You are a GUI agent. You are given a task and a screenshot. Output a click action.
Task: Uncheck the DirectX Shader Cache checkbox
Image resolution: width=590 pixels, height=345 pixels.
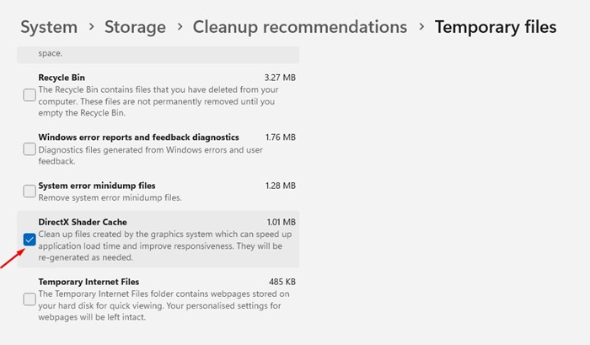tap(29, 240)
